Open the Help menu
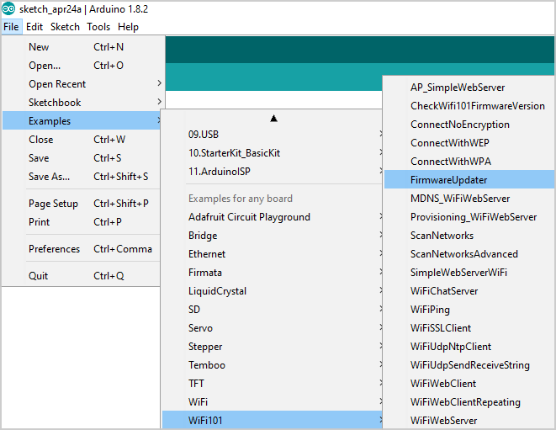Screen dimensions: 556x430 (x=128, y=27)
